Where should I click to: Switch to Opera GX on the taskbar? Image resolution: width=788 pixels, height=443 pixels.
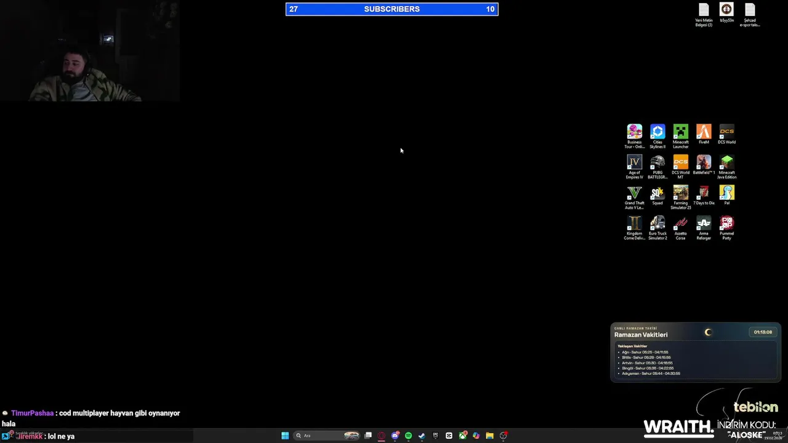click(382, 436)
